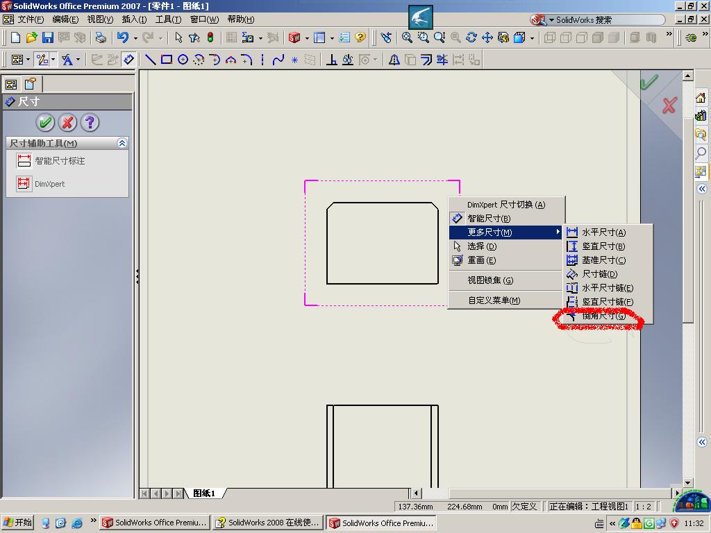The height and width of the screenshot is (533, 711).
Task: Select the DimXpert option in panel
Action: click(x=41, y=183)
